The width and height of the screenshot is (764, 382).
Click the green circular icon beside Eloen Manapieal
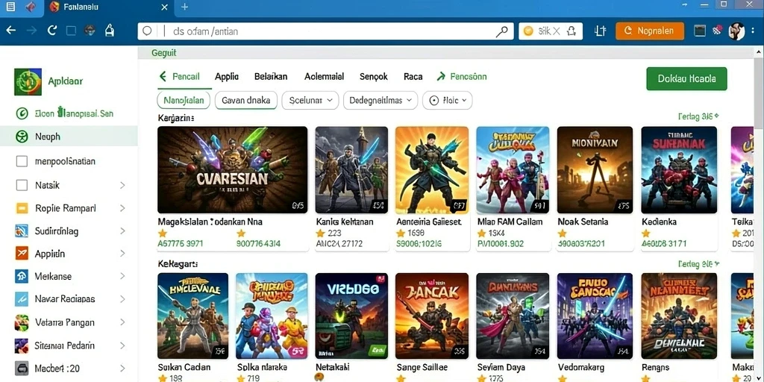point(22,113)
